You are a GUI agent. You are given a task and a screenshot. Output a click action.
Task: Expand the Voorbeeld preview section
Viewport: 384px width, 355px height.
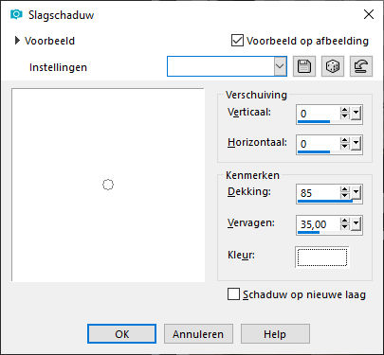17,41
